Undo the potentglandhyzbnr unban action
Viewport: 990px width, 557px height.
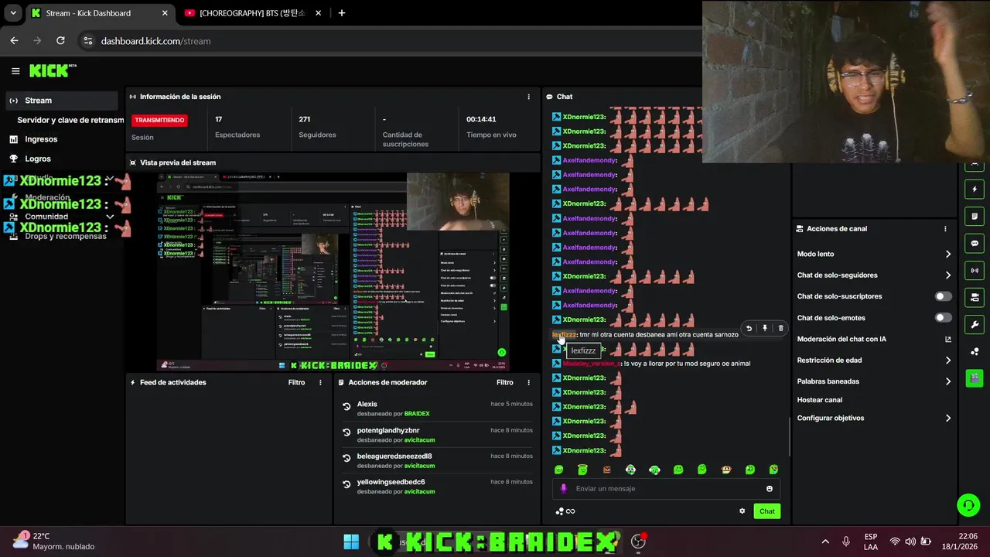pyautogui.click(x=347, y=432)
